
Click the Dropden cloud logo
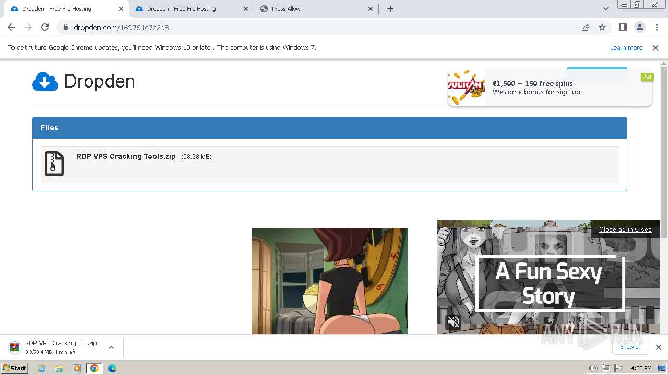tap(45, 81)
